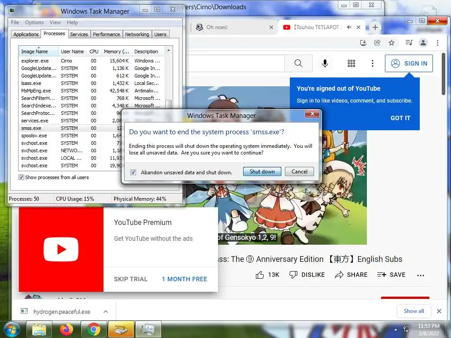Image resolution: width=451 pixels, height=338 pixels.
Task: Click the Task Manager taskbar icon
Action: point(148,329)
